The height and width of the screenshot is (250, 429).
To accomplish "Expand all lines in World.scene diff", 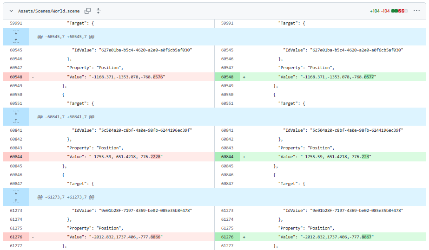I will point(98,11).
